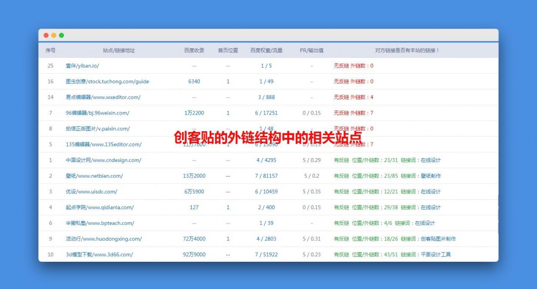Click the 百度权重/流量 column header
This screenshot has height=289, width=537.
(x=266, y=50)
